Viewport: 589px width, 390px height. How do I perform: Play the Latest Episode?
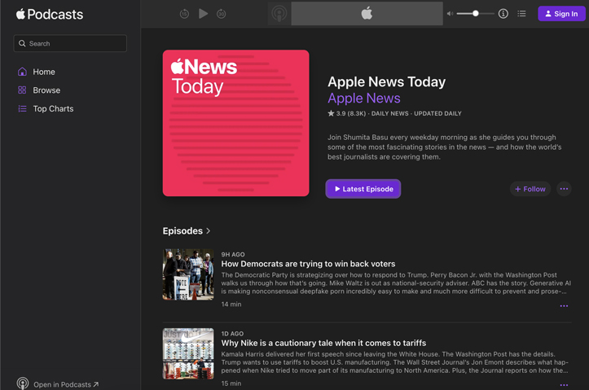(363, 189)
